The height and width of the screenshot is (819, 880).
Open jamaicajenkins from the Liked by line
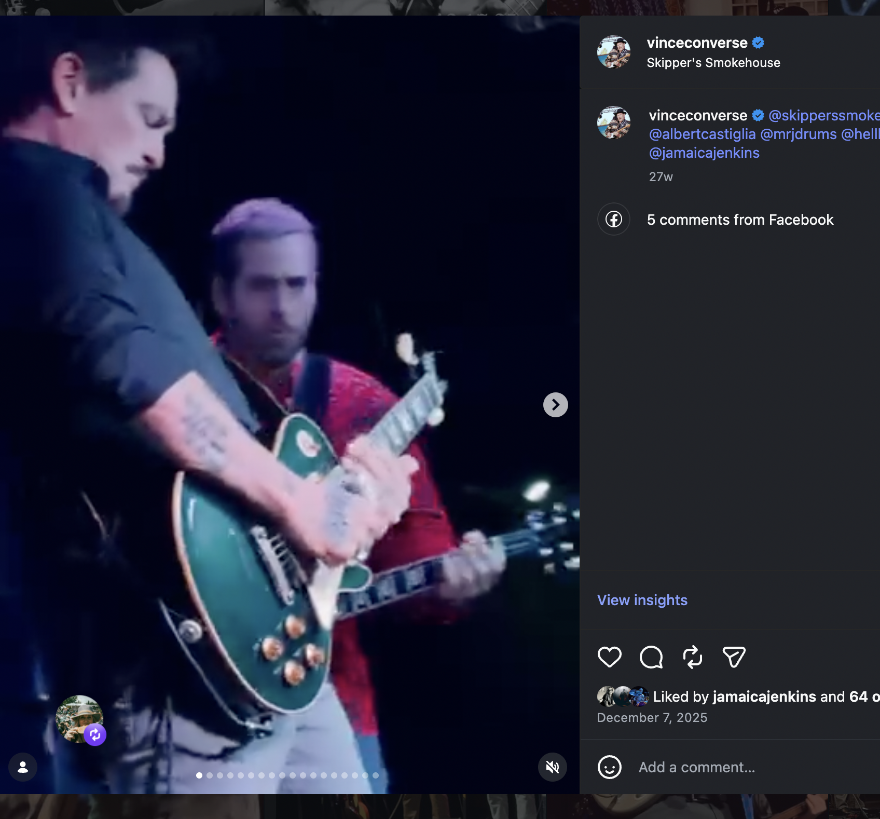(765, 697)
